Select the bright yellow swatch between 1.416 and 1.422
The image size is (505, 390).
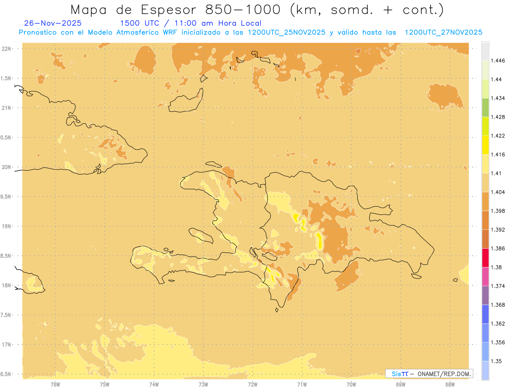[485, 145]
